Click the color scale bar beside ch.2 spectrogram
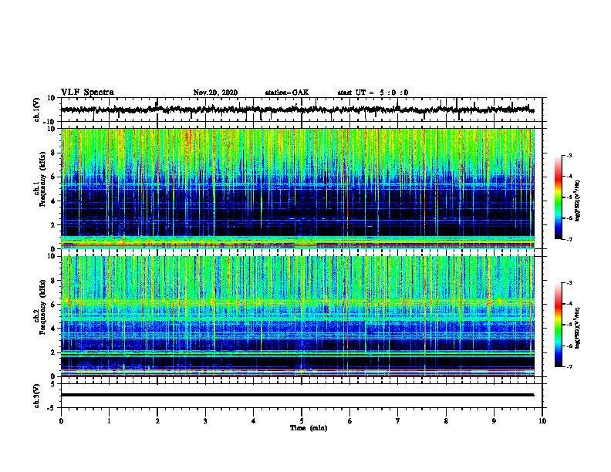This screenshot has height=472, width=611. click(559, 325)
